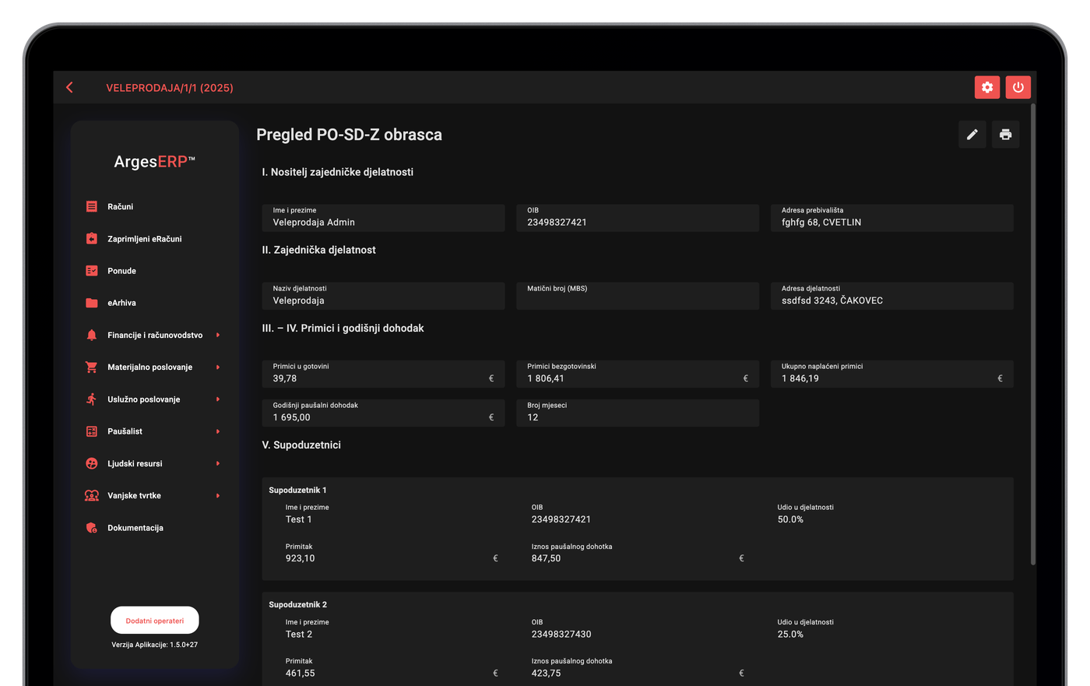Click Supoduzetnik 2 paušalni dohodak 423,75
The image size is (1090, 686).
point(546,674)
